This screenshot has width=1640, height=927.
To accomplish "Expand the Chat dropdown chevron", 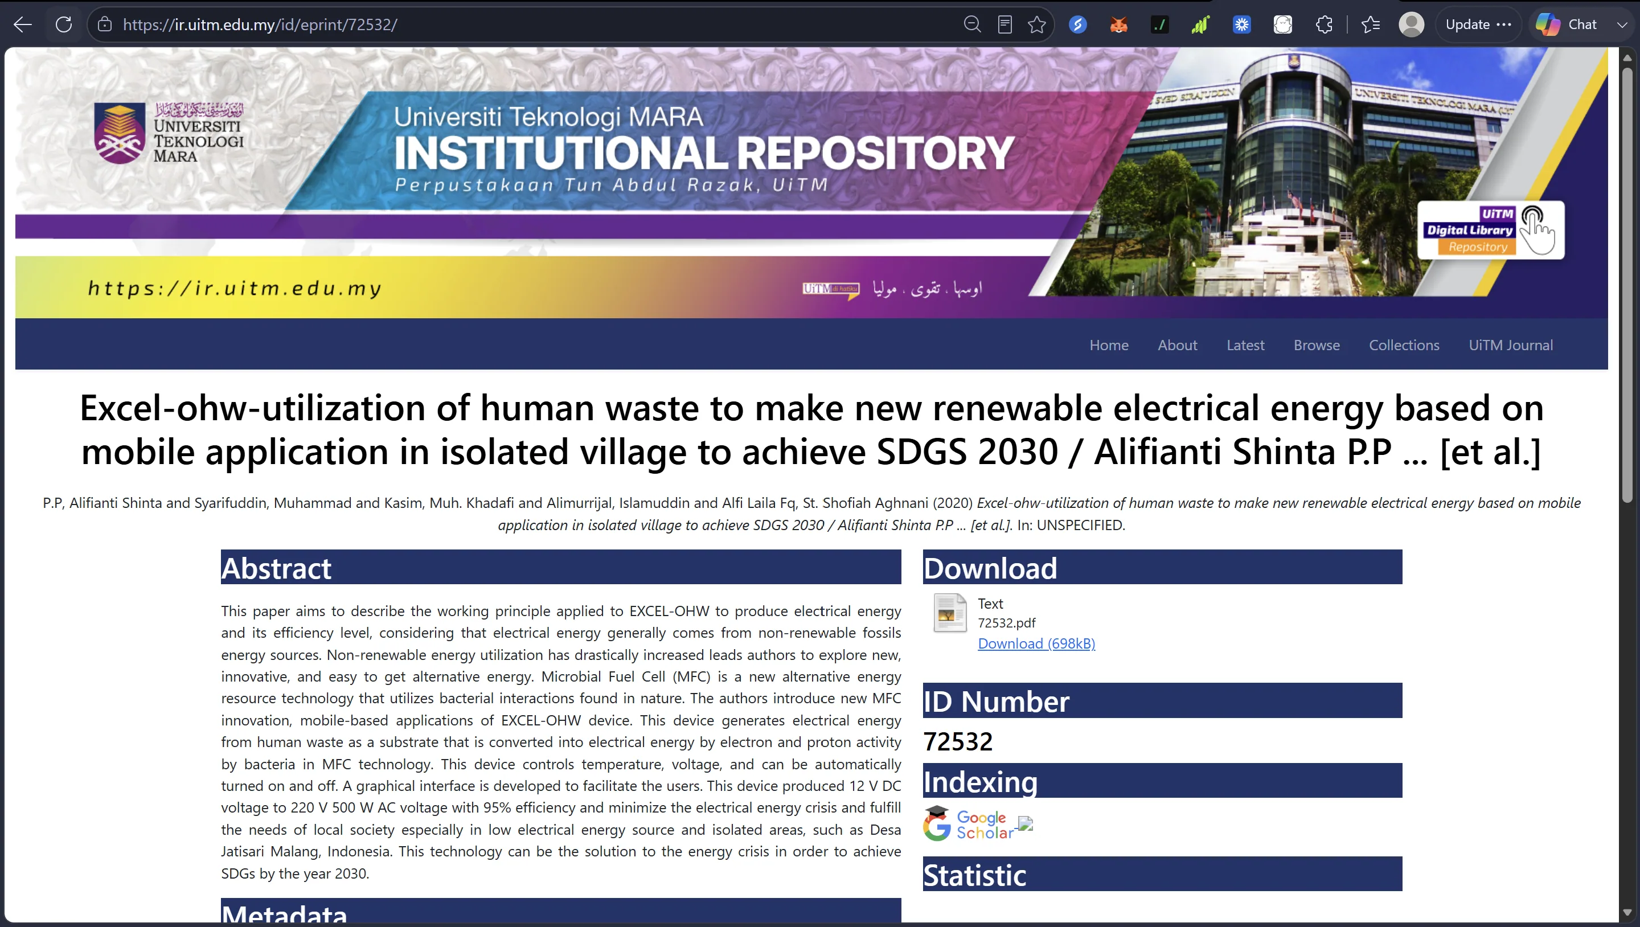I will pyautogui.click(x=1622, y=25).
